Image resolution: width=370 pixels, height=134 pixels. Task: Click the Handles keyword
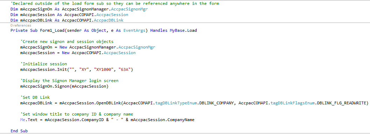(159, 31)
